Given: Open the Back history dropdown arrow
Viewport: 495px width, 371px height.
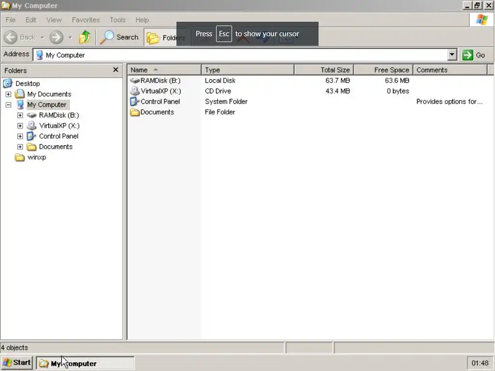Looking at the screenshot, I should pos(42,37).
